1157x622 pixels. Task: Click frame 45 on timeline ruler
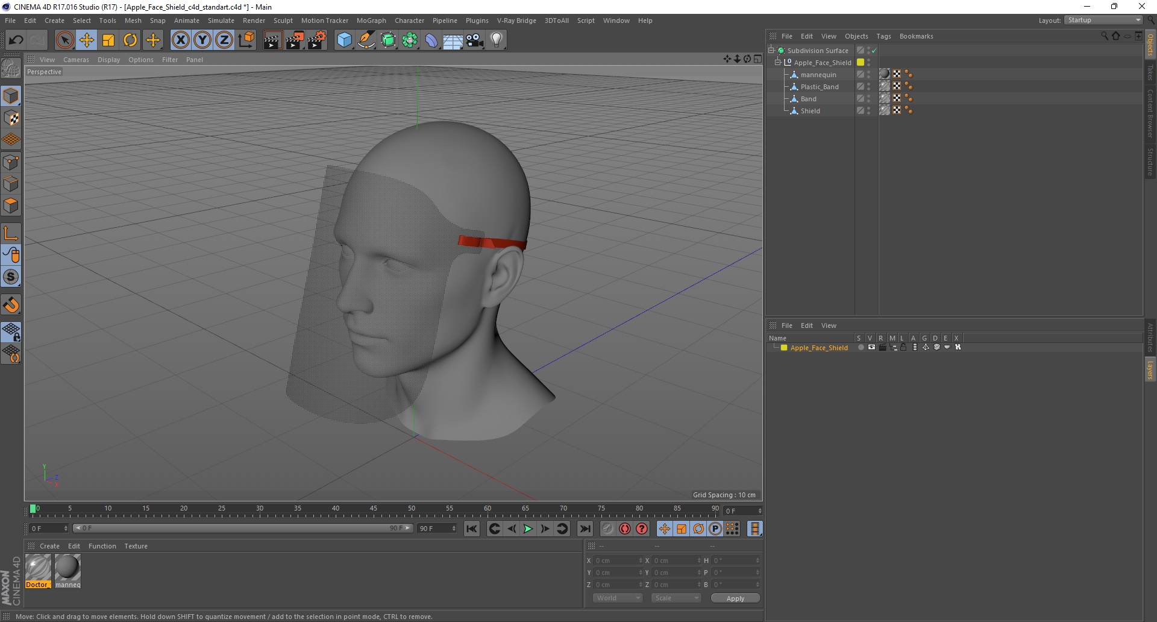pos(374,510)
